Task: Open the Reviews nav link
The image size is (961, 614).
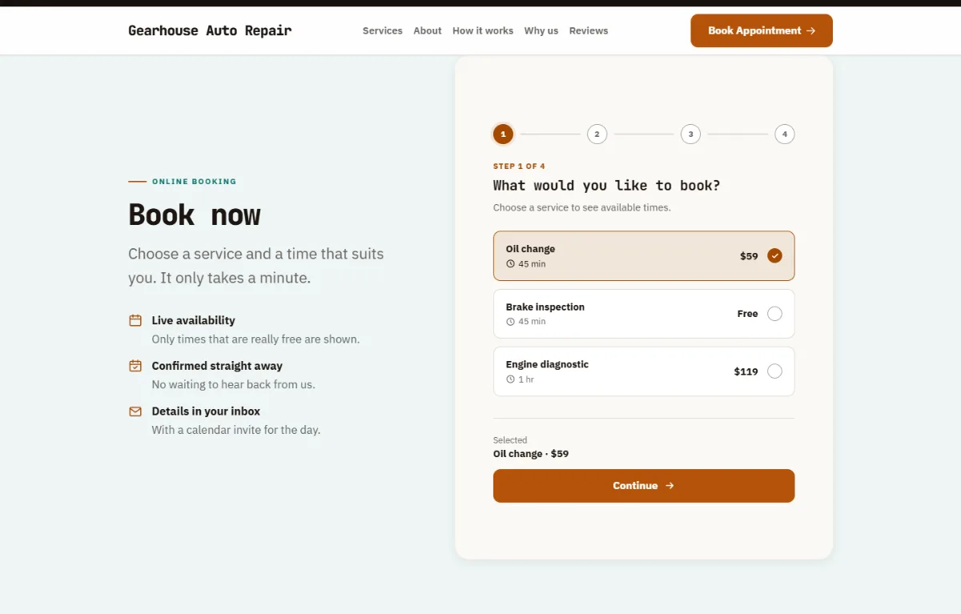Action: point(589,30)
